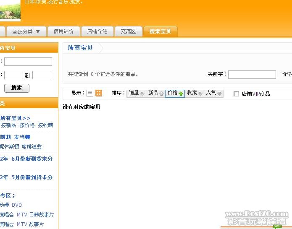This screenshot has height=229, width=292.
Task: Focus the sidebar keyword input field
Action: pyautogui.click(x=28, y=62)
